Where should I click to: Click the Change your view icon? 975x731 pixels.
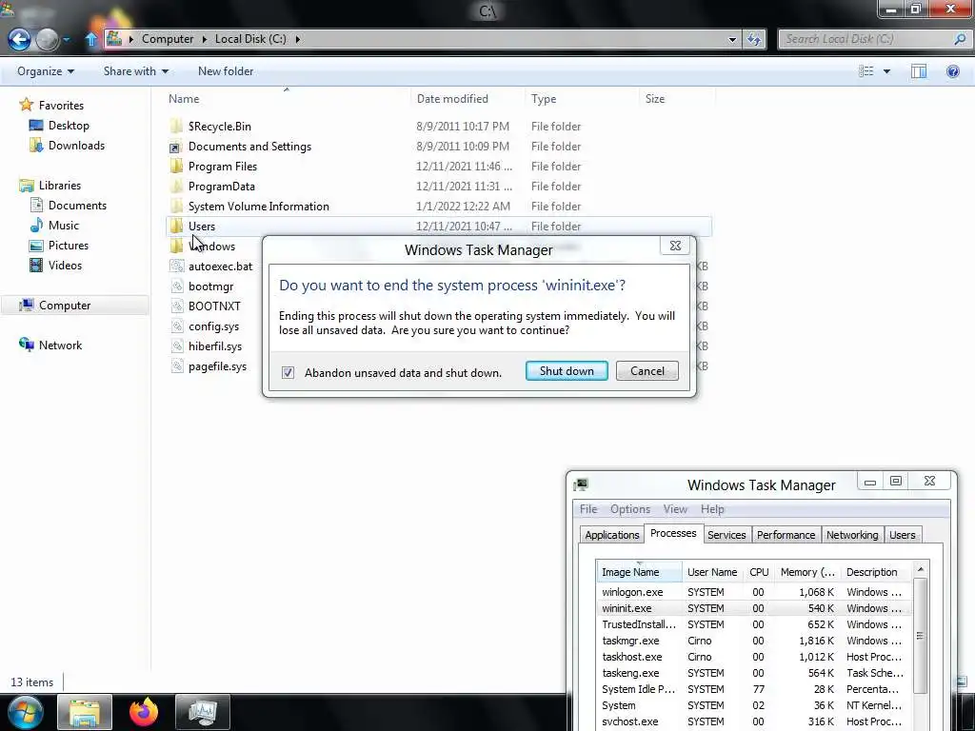click(x=866, y=70)
